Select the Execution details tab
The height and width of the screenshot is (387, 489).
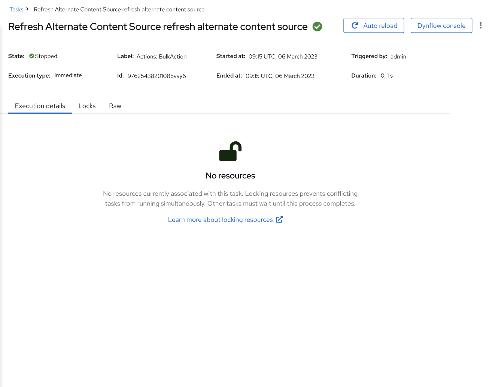click(40, 106)
